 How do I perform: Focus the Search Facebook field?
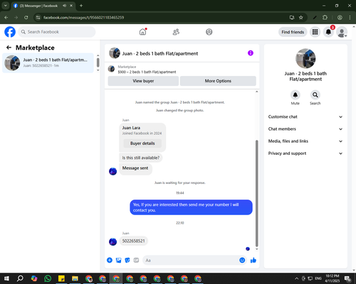pyautogui.click(x=57, y=32)
